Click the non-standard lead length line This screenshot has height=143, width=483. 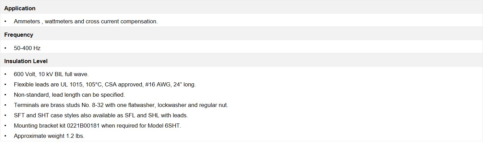(69, 95)
